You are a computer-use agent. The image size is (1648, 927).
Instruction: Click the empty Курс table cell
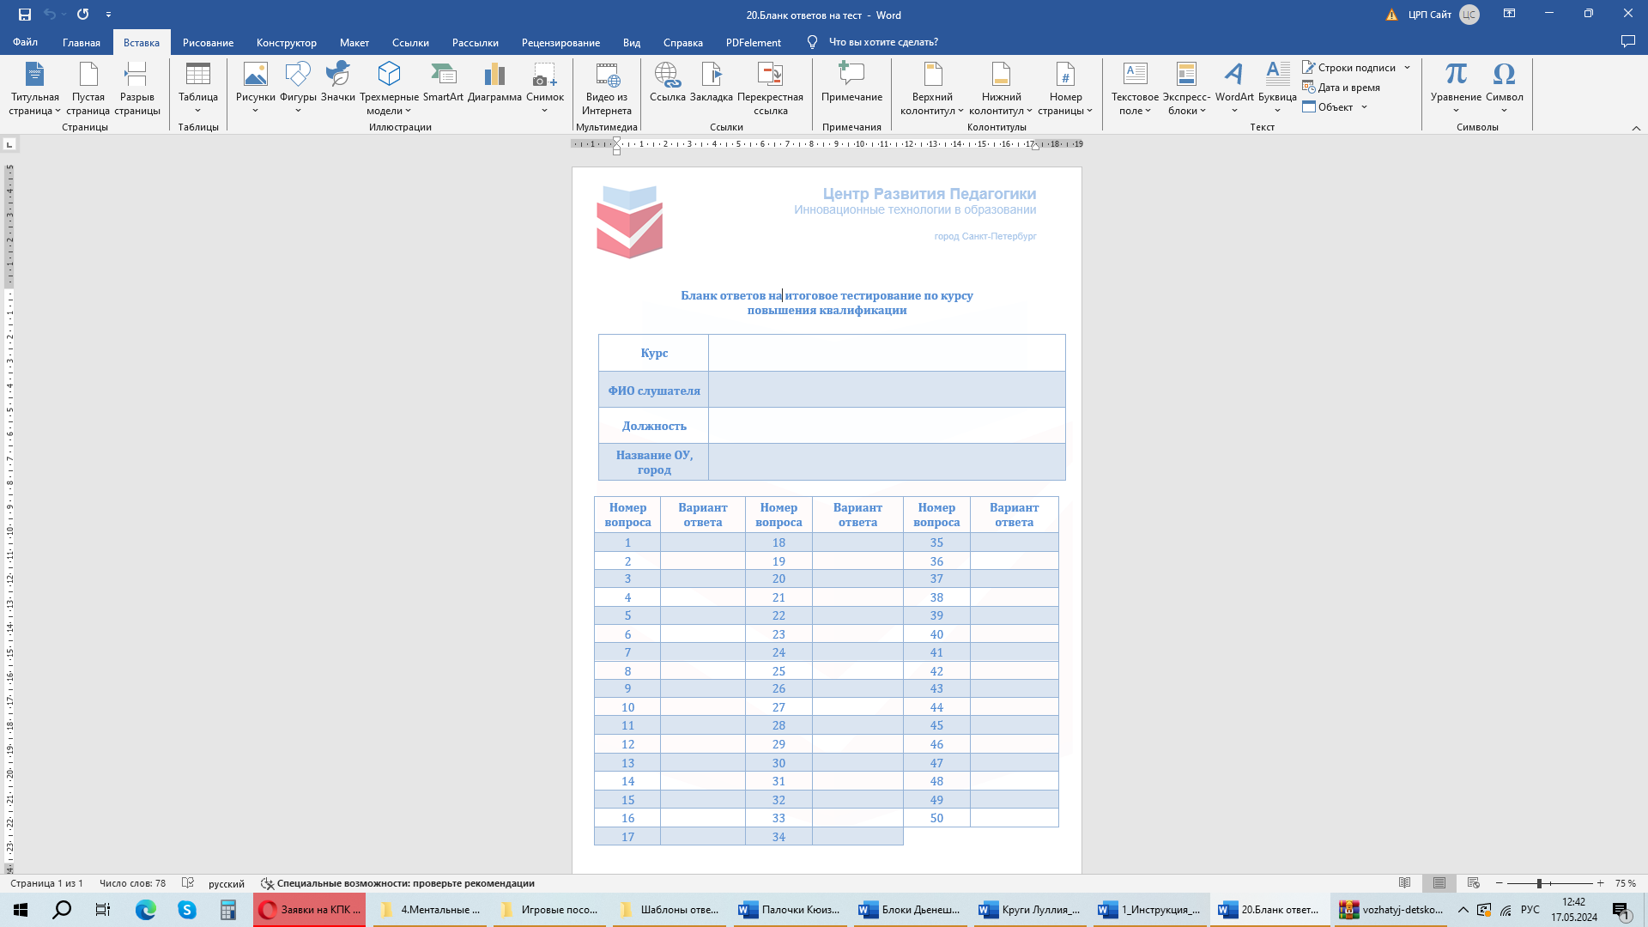pos(886,353)
